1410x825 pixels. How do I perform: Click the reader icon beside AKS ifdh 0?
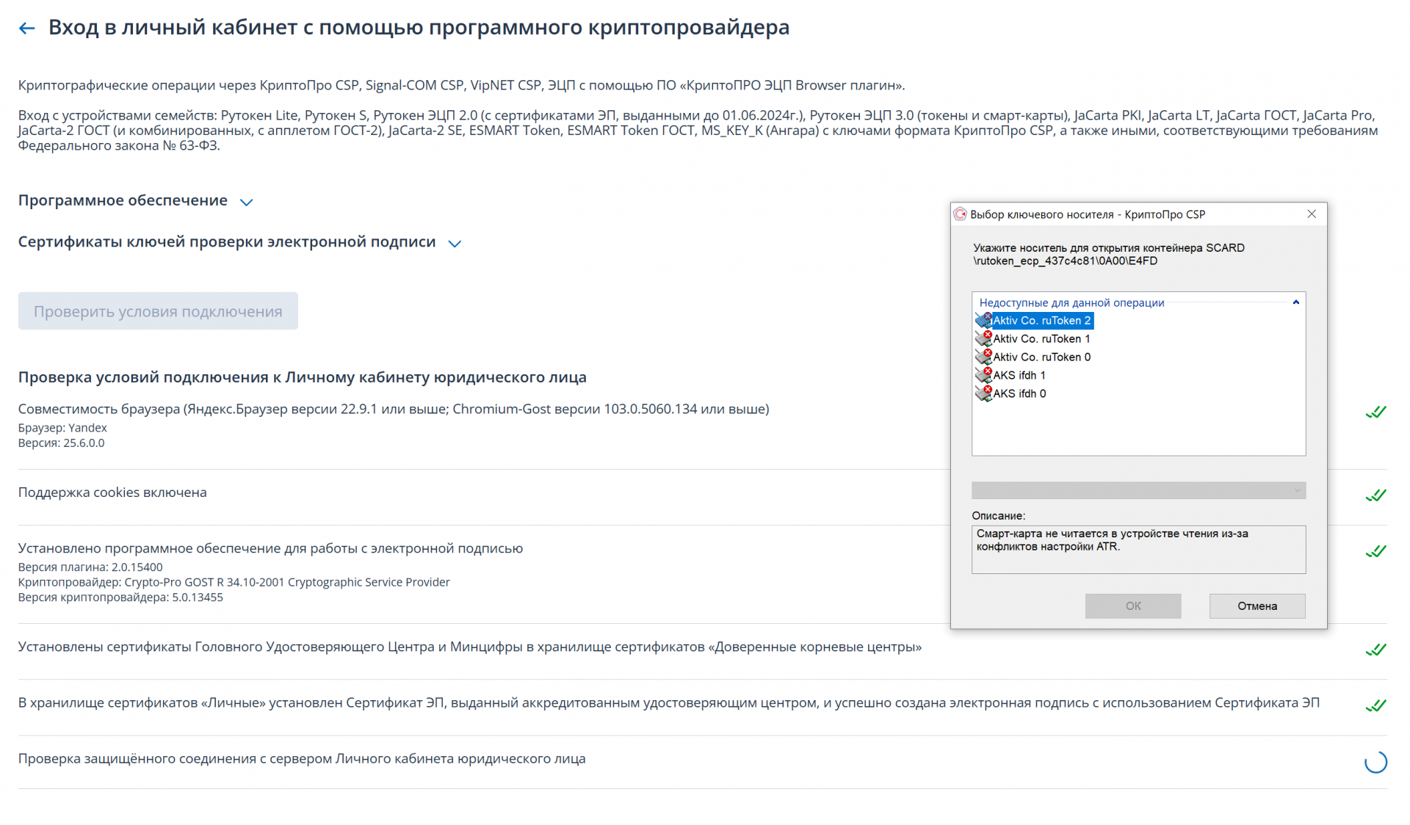(x=983, y=393)
